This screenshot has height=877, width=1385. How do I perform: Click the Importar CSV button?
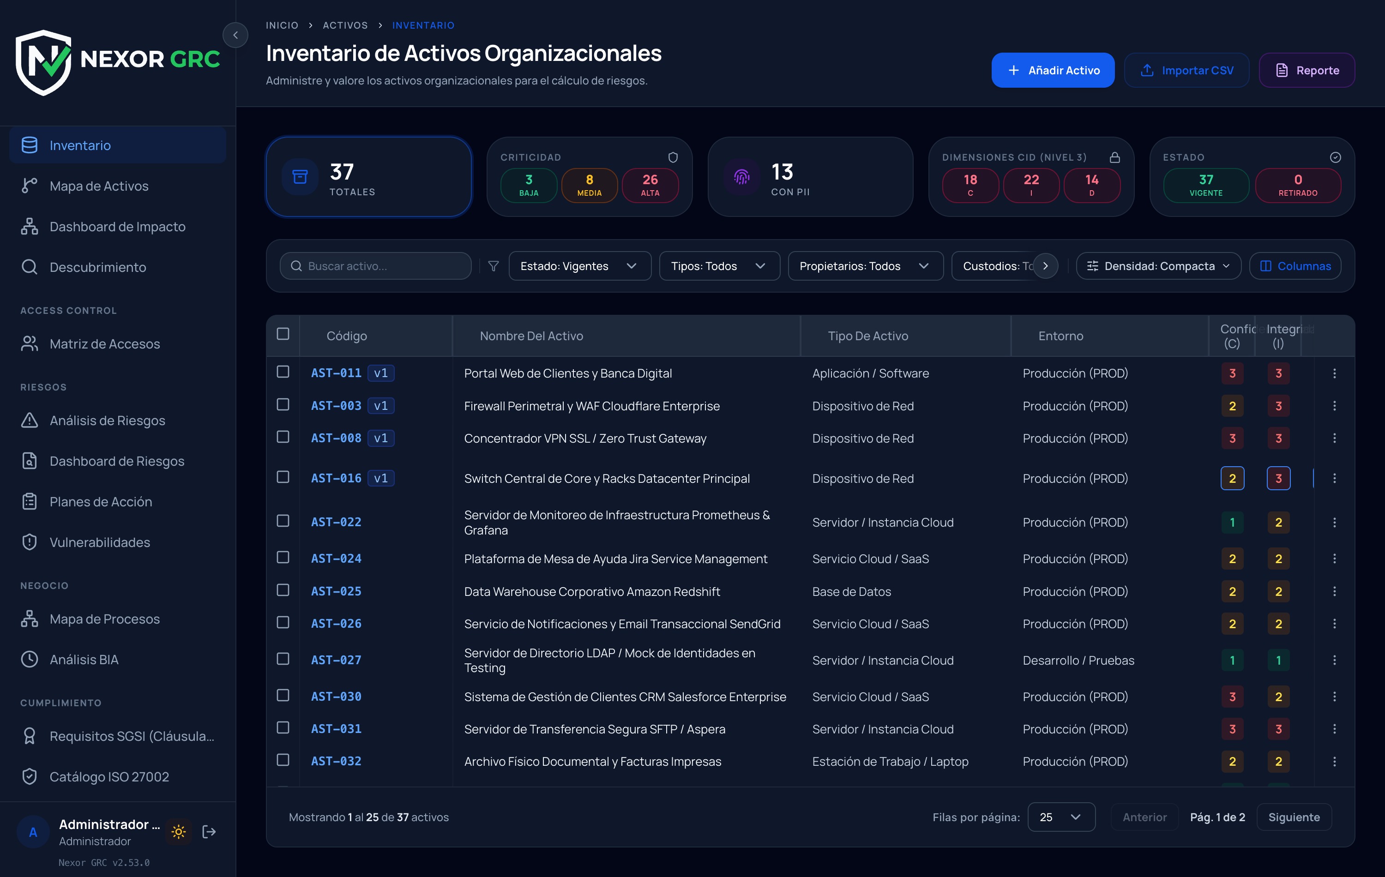click(x=1186, y=70)
